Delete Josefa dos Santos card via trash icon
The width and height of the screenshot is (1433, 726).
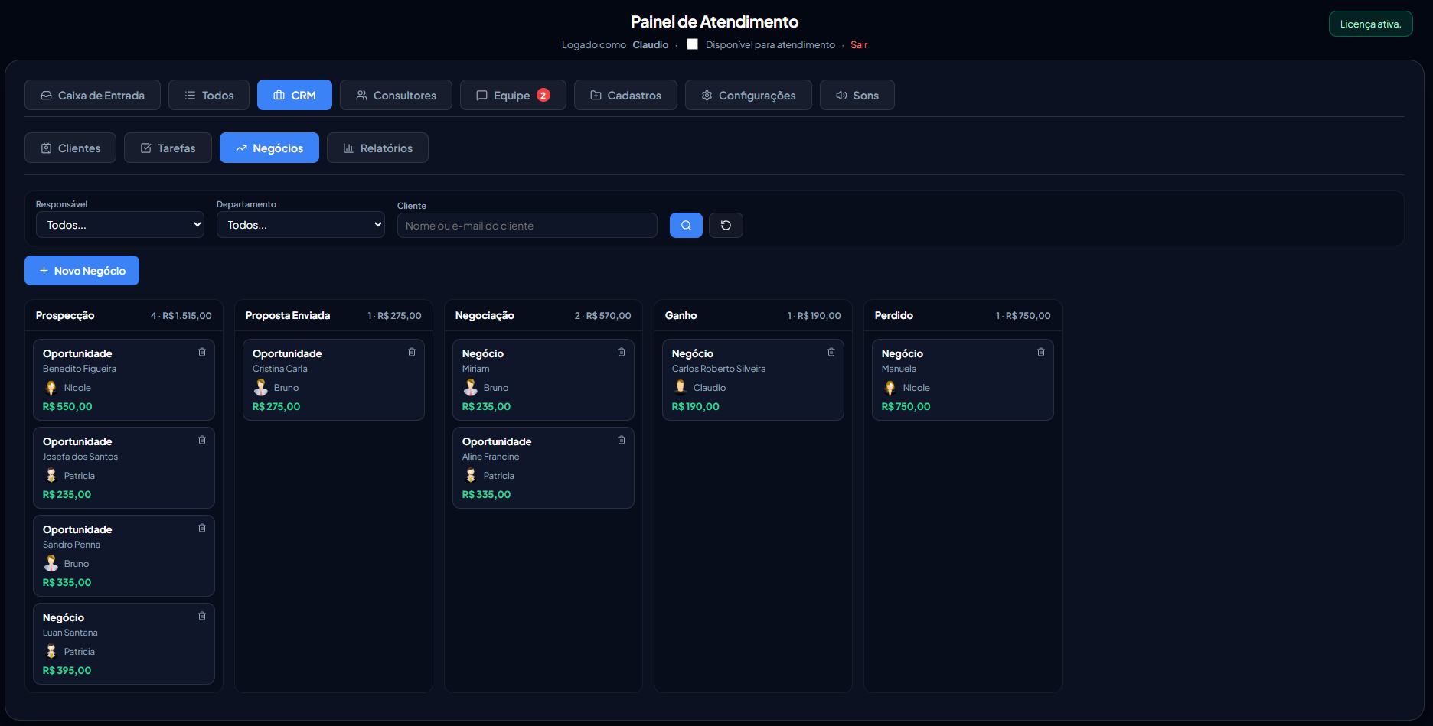pos(202,440)
